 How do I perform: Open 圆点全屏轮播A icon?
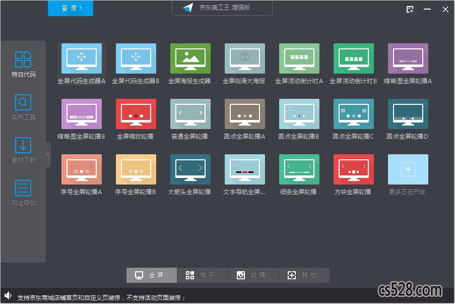click(244, 114)
